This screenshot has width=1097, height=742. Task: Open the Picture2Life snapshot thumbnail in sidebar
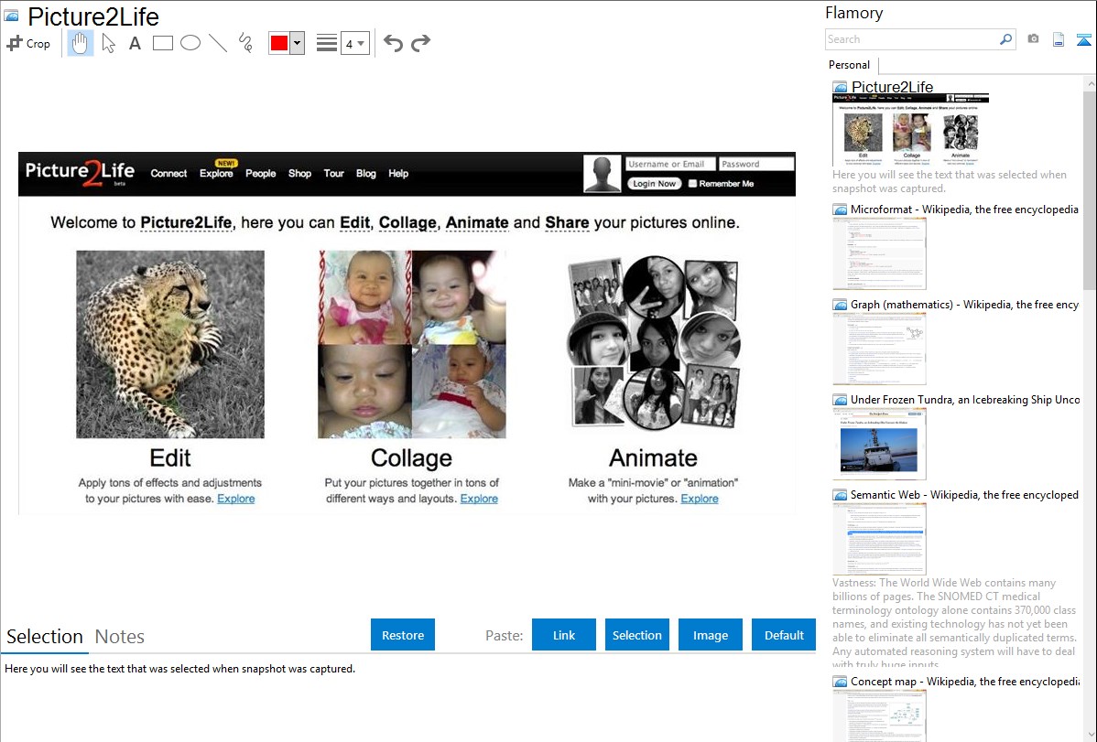coord(910,130)
